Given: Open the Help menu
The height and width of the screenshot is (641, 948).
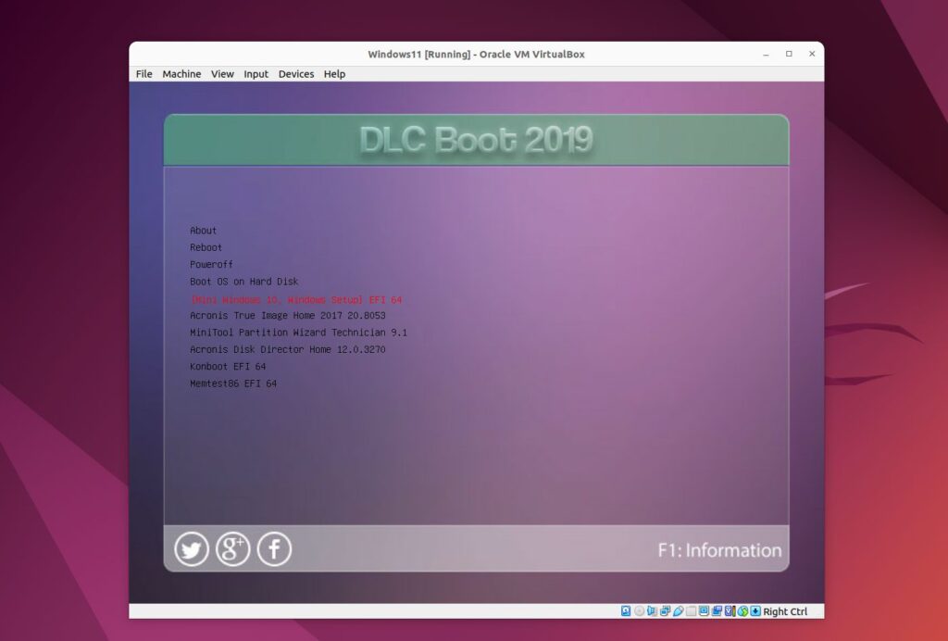Looking at the screenshot, I should 333,74.
